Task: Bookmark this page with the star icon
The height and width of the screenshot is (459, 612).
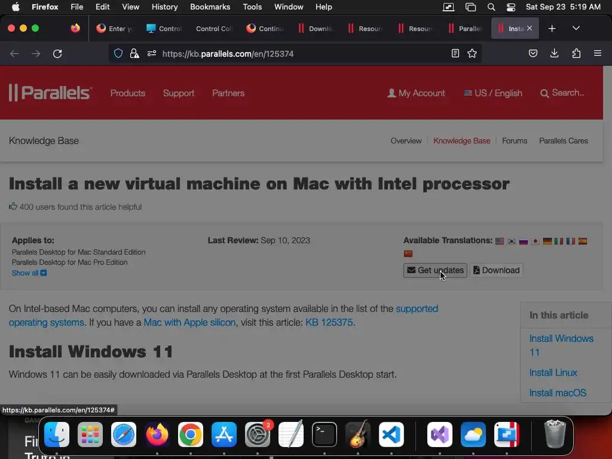Action: (x=472, y=53)
